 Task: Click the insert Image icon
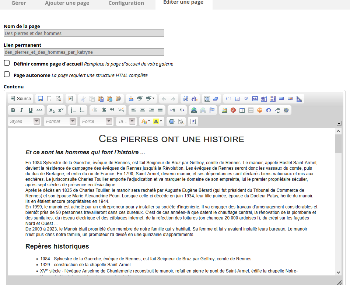pos(224,110)
